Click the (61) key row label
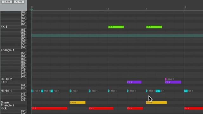The width and height of the screenshot is (203, 114). click(x=24, y=35)
